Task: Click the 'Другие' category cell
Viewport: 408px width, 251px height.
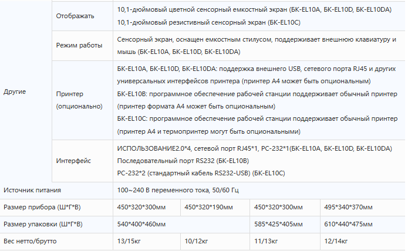Action: (x=26, y=91)
